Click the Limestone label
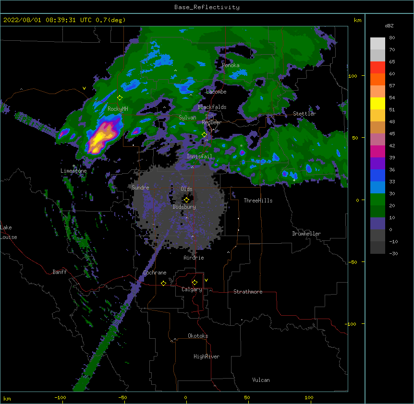414x404 pixels. click(73, 171)
